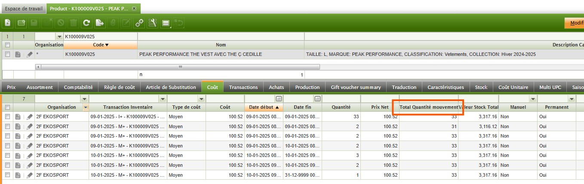Image resolution: width=584 pixels, height=184 pixels.
Task: Check the row ending 31-12-9999
Action: tap(7, 175)
